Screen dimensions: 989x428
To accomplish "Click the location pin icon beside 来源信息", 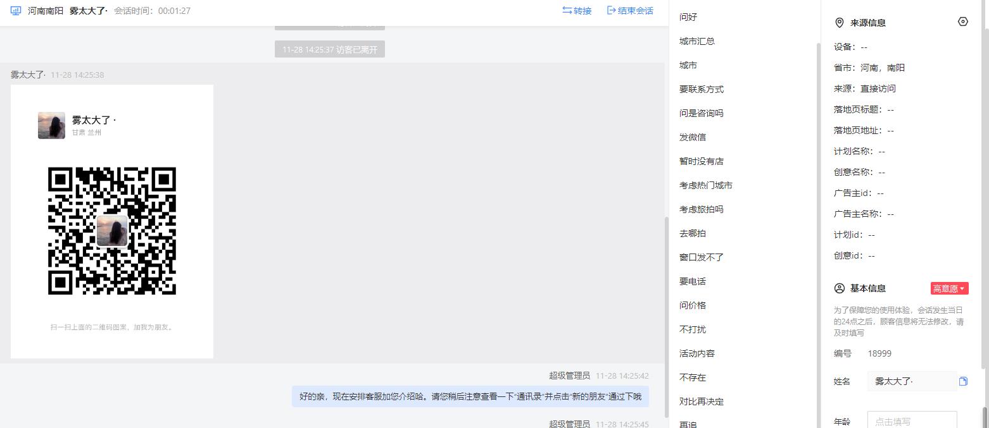I will click(x=840, y=23).
